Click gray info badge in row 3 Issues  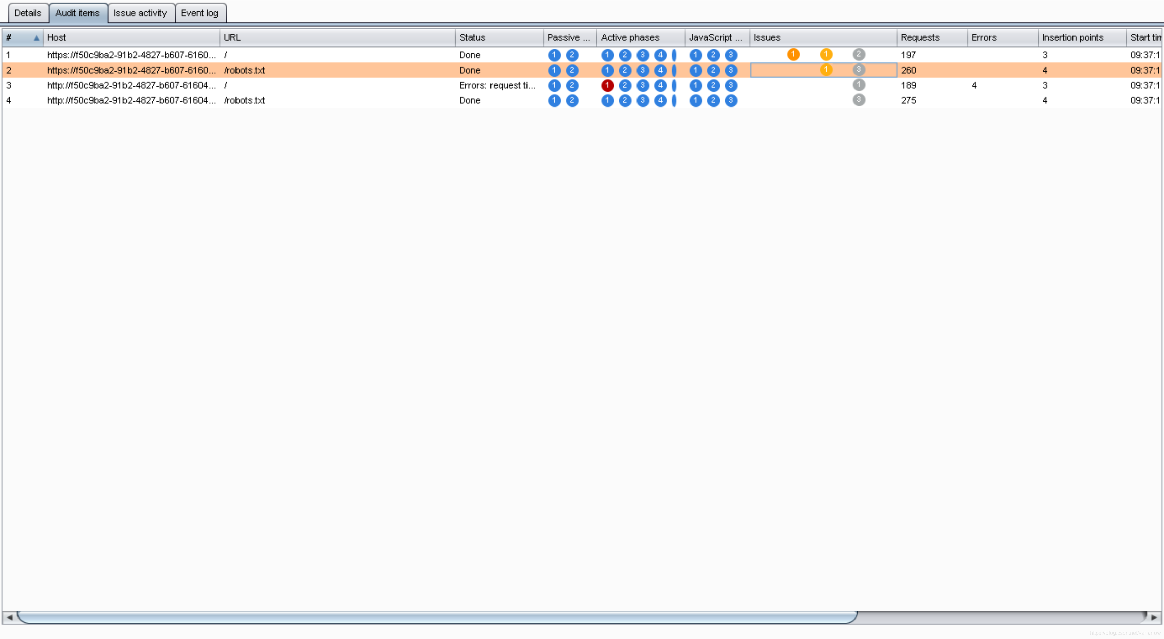click(859, 85)
